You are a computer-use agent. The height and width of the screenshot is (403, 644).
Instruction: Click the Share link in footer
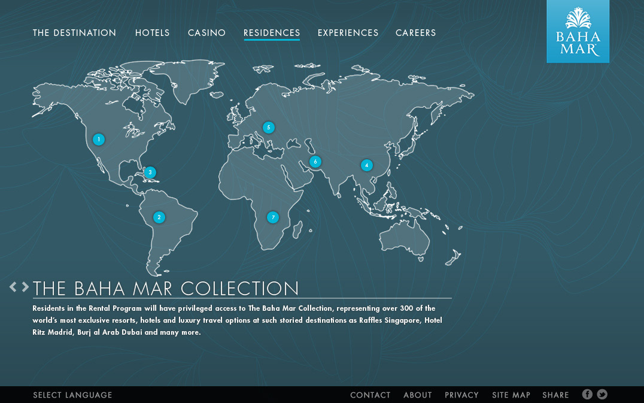coord(555,395)
